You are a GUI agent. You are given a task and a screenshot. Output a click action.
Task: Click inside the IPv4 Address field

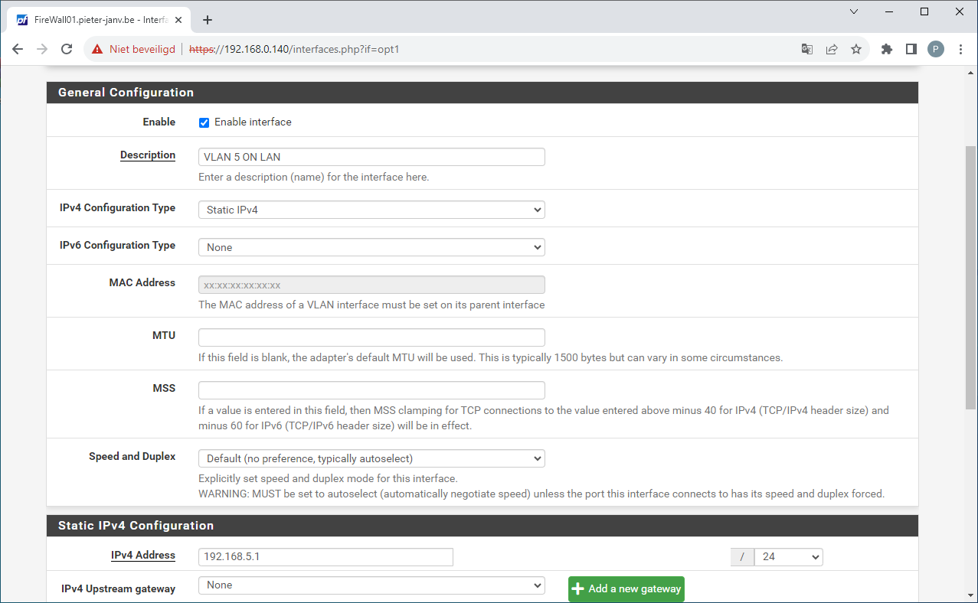click(x=325, y=556)
